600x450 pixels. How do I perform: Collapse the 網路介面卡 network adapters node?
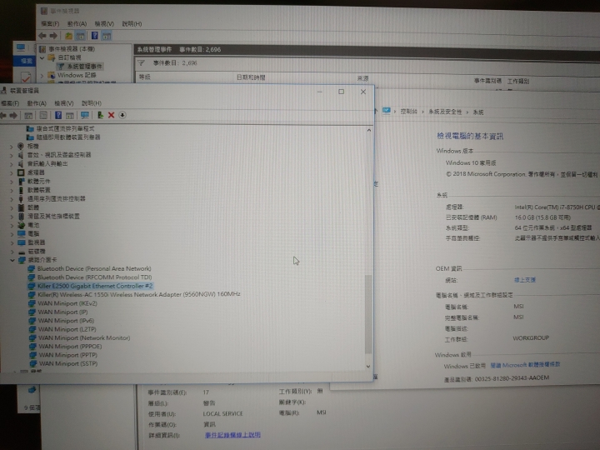point(12,260)
